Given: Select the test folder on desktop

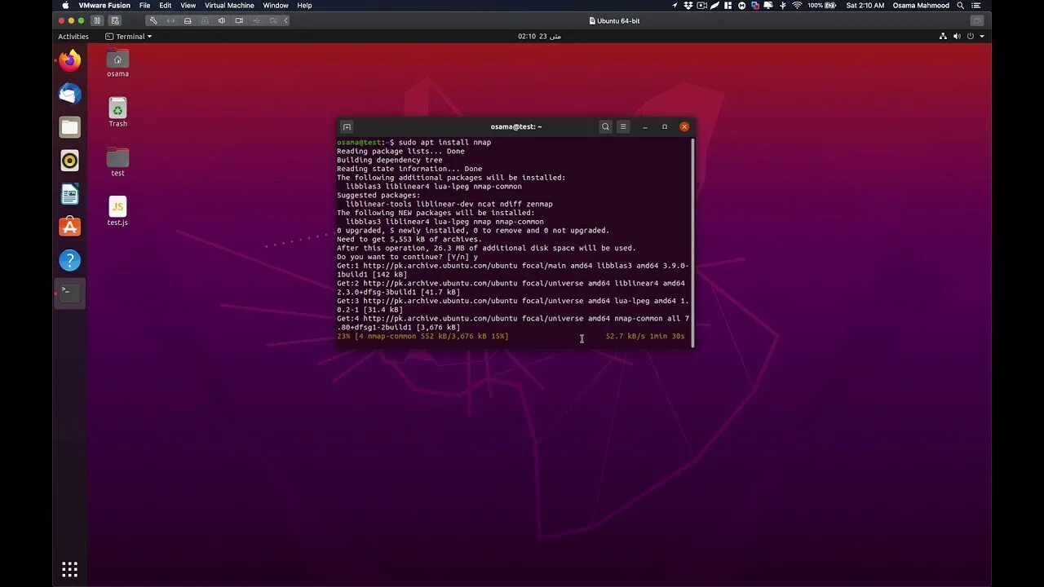Looking at the screenshot, I should point(117,161).
